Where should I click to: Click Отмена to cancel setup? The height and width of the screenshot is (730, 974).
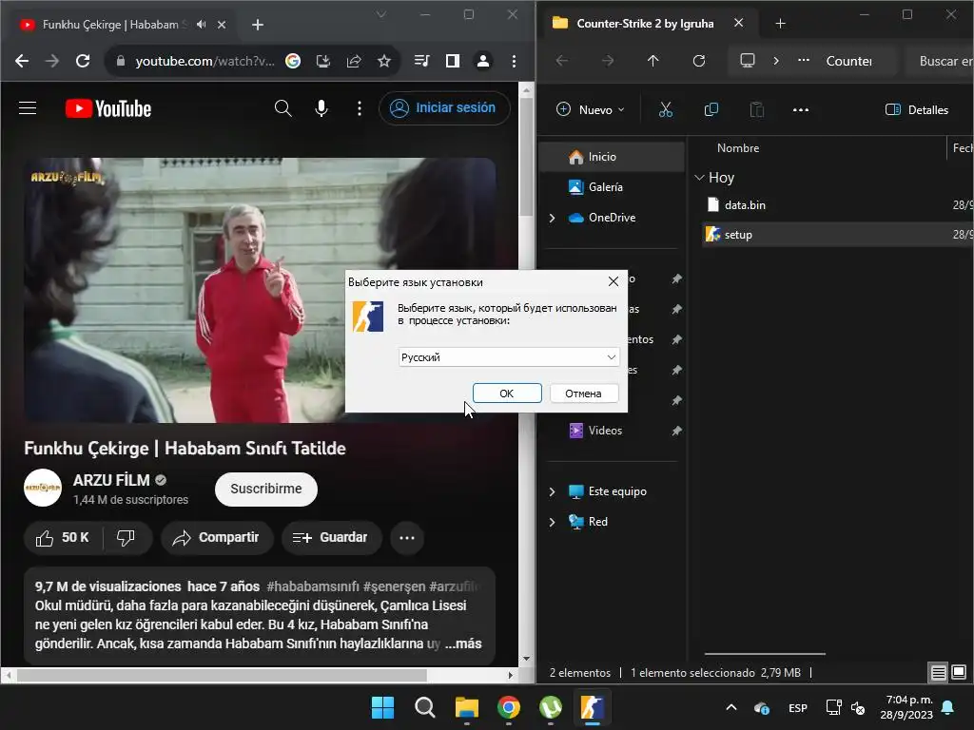pos(583,394)
